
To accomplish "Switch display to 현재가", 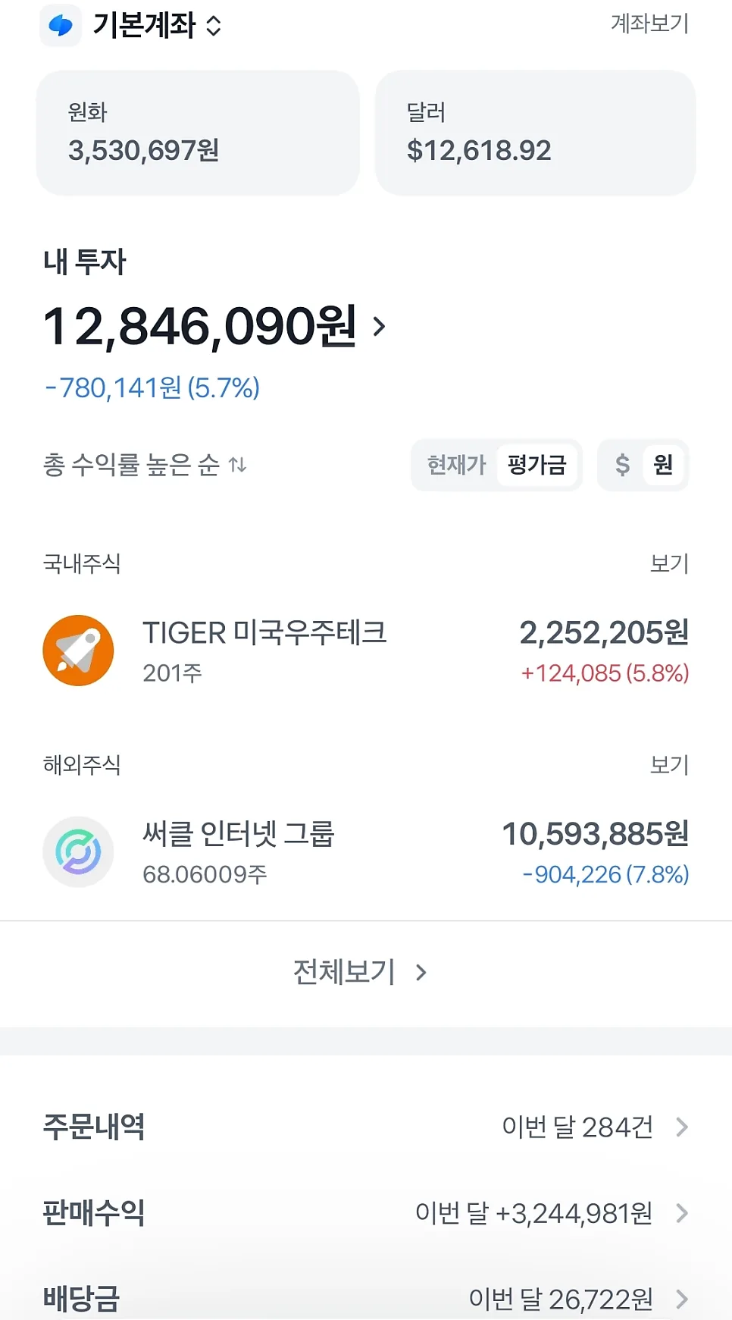I will 456,465.
